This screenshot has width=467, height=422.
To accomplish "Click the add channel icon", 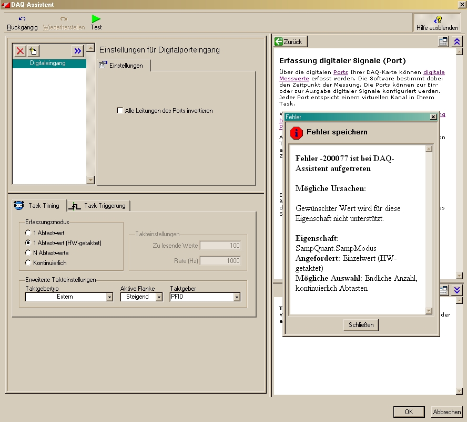I will click(x=33, y=51).
